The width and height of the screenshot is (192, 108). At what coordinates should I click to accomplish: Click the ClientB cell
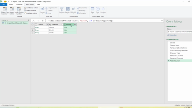(x=56, y=30)
